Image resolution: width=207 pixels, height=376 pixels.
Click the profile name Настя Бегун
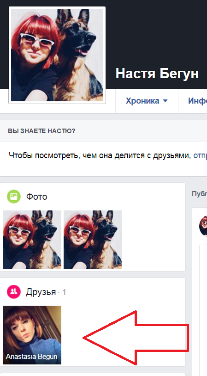point(157,74)
